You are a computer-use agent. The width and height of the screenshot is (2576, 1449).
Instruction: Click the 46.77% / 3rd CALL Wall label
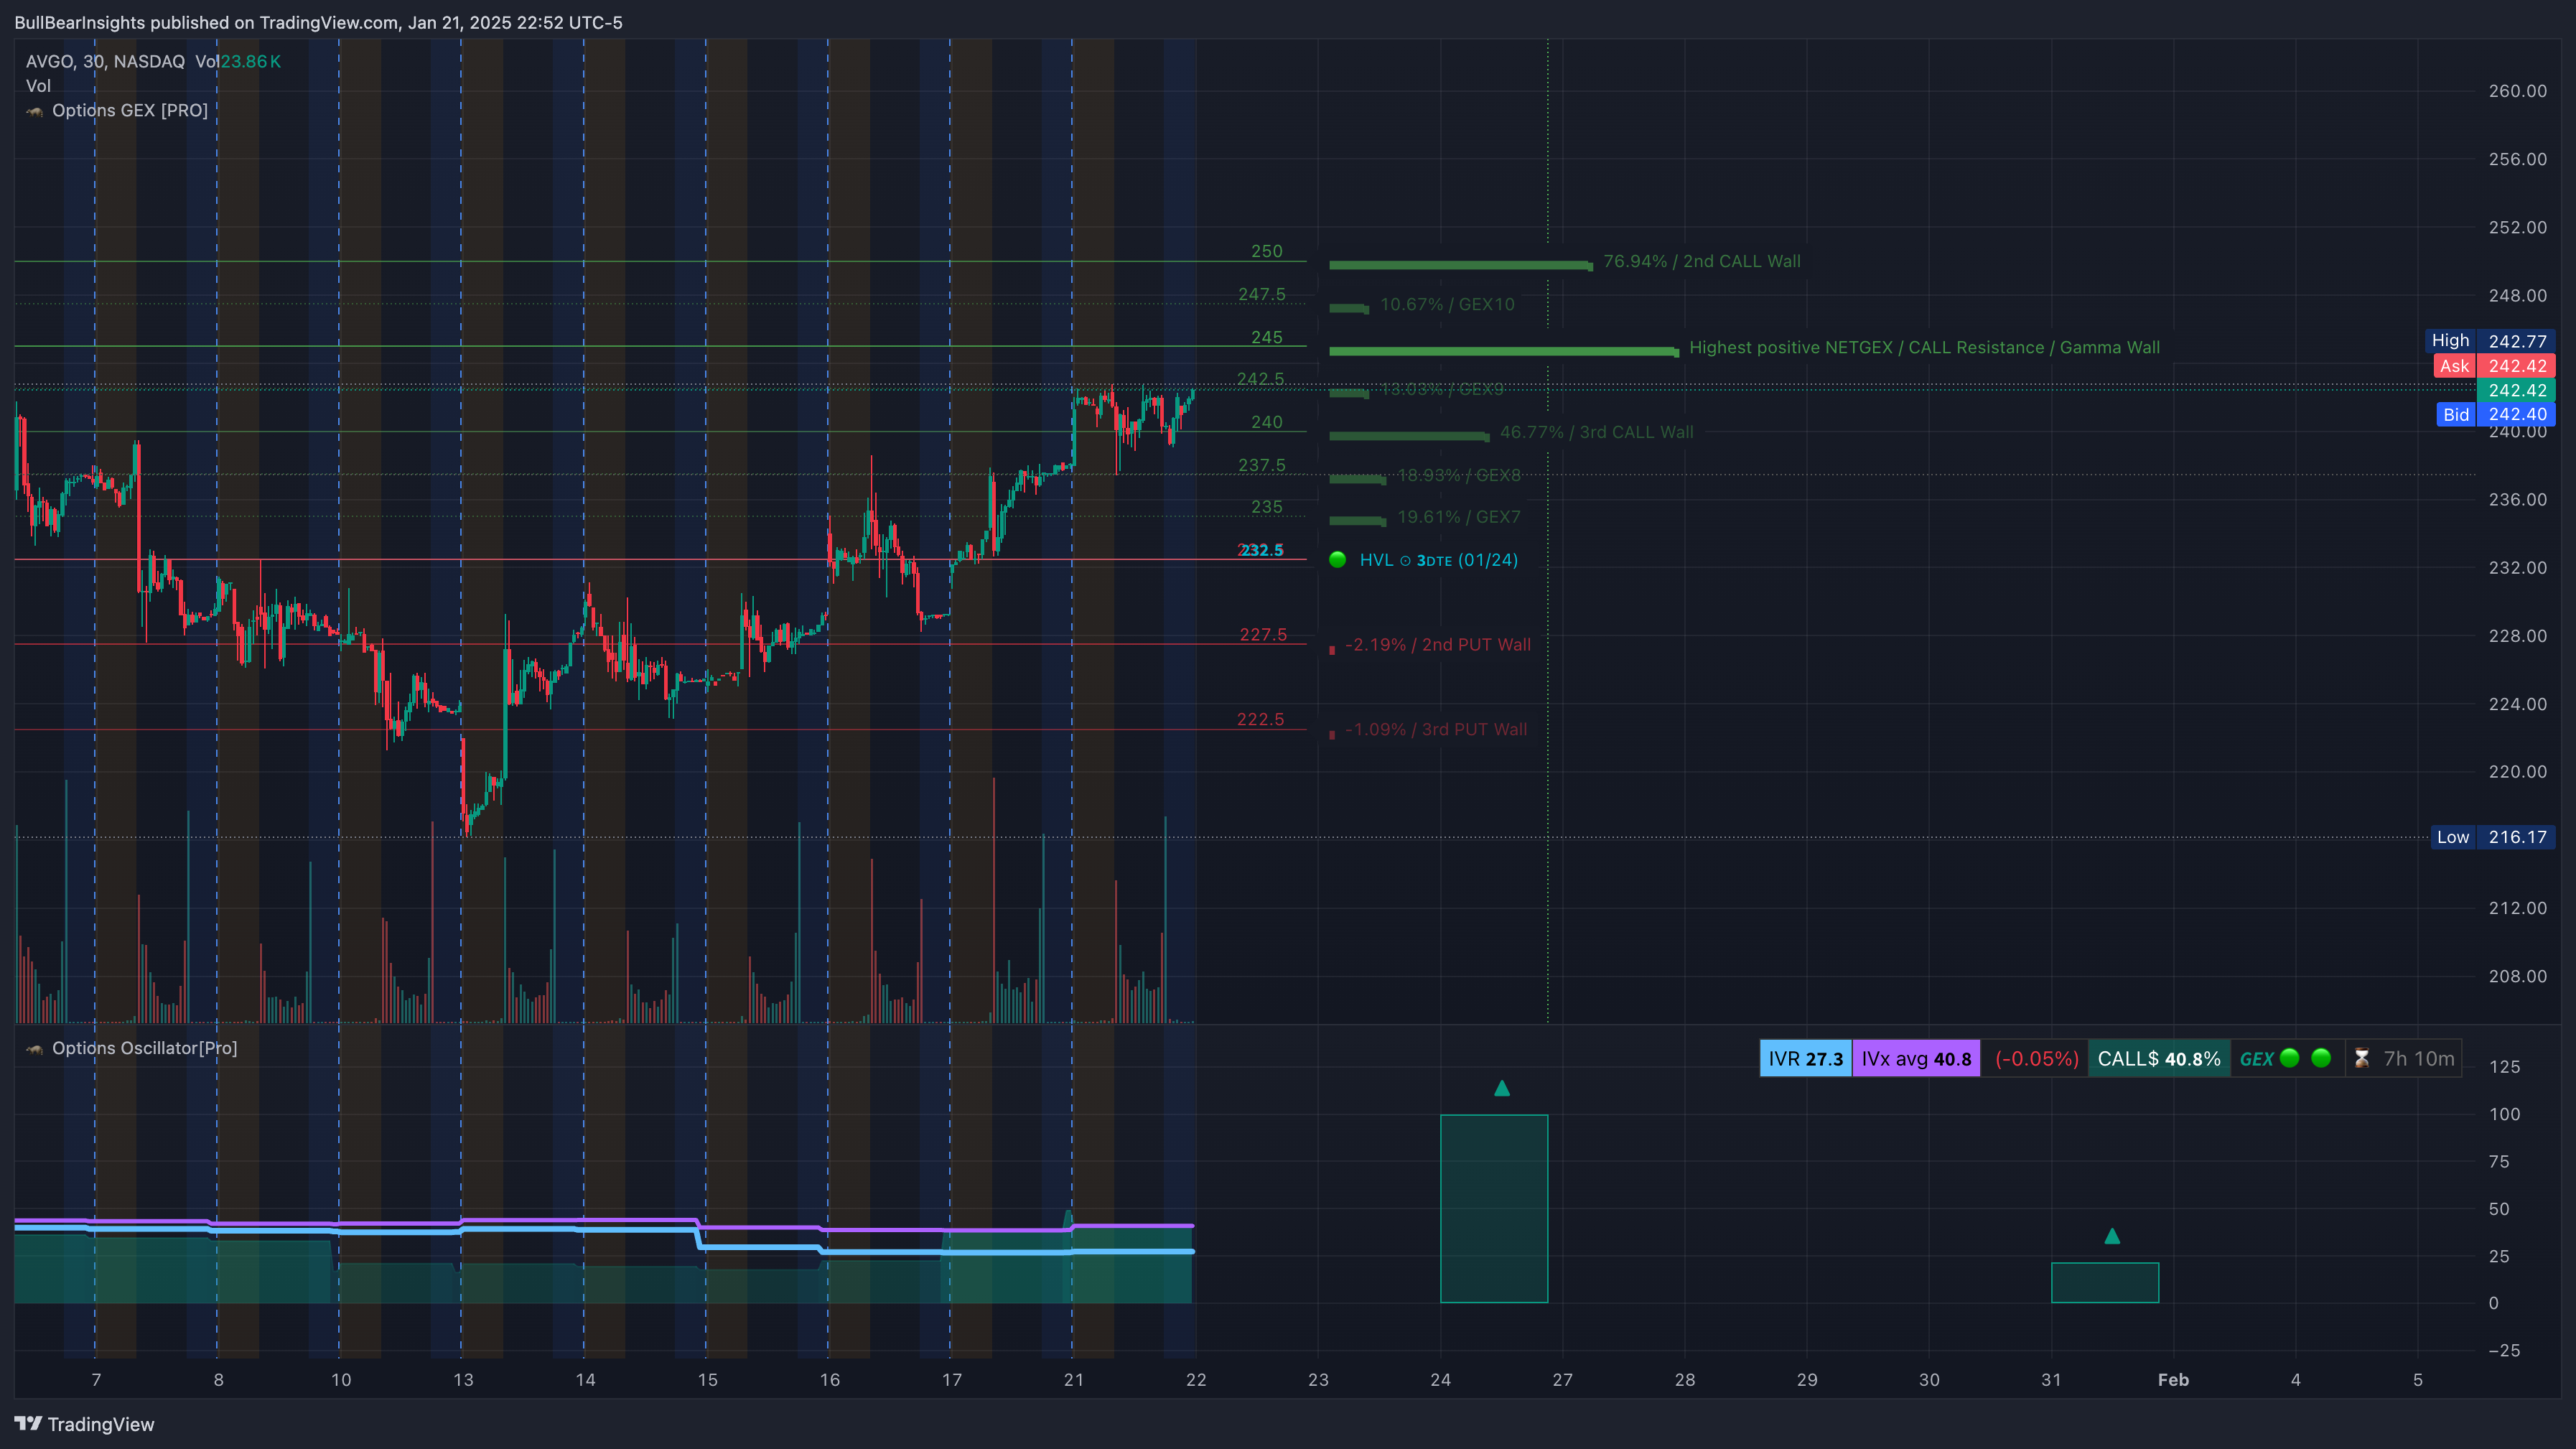click(x=1596, y=433)
